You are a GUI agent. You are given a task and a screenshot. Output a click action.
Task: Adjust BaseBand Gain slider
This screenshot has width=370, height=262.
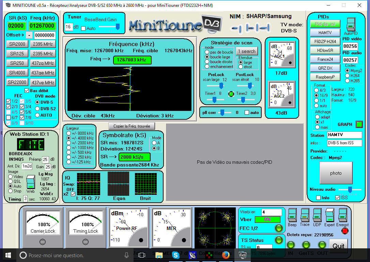tap(118, 27)
